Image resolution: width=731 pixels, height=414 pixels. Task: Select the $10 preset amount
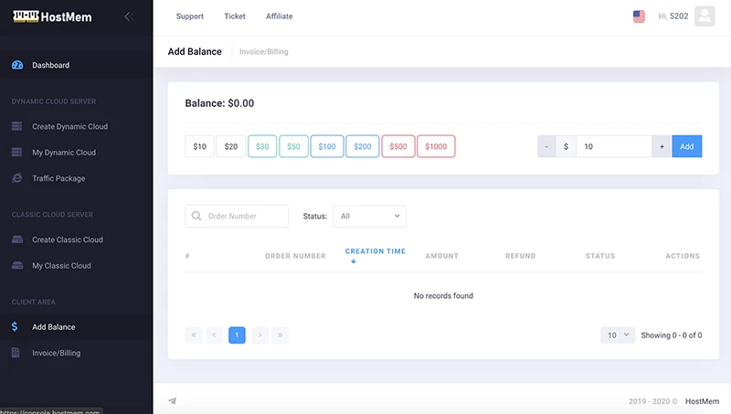(199, 146)
